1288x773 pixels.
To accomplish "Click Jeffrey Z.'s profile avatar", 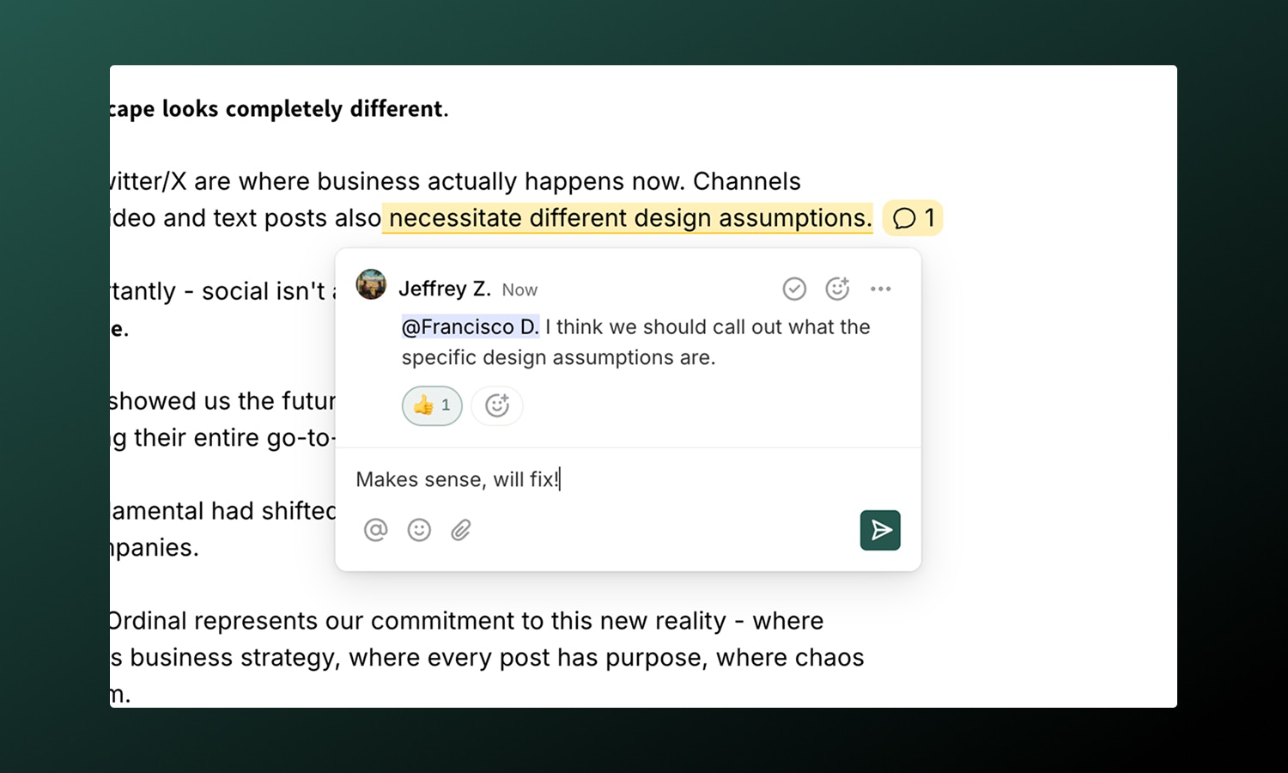I will (x=371, y=284).
